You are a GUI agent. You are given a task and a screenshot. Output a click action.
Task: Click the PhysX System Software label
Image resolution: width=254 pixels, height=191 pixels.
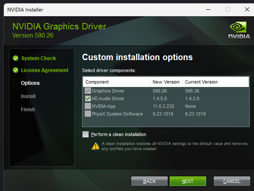click(117, 114)
